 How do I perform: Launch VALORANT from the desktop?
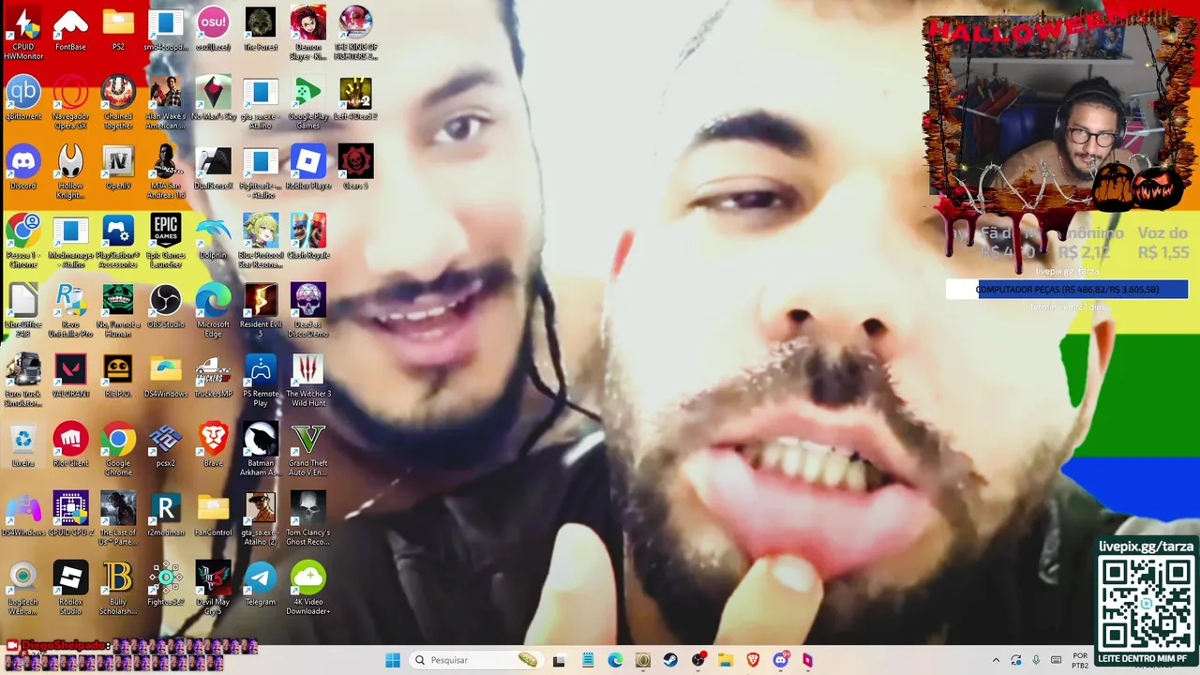pyautogui.click(x=70, y=377)
